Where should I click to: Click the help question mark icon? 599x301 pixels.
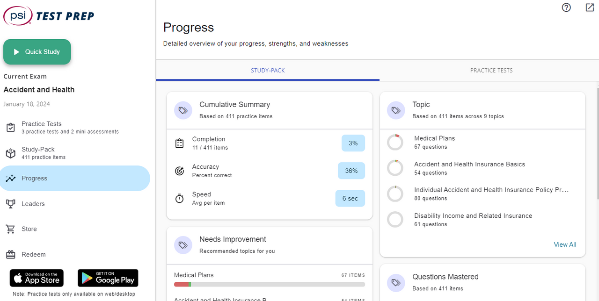tap(566, 7)
